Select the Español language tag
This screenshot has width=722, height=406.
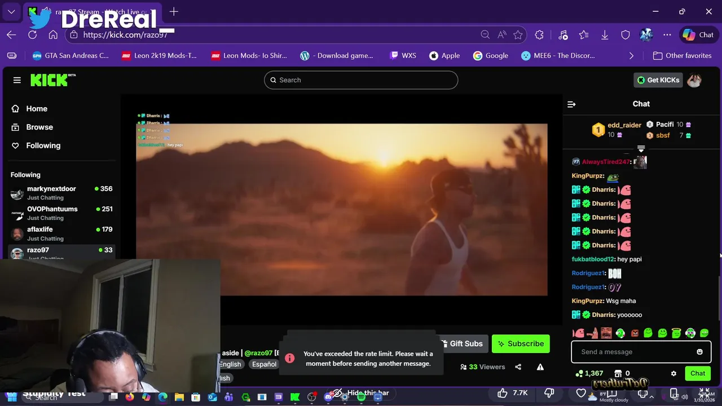pyautogui.click(x=264, y=364)
